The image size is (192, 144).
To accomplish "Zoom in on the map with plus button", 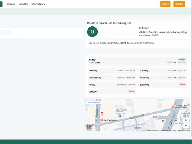I will [x=186, y=120].
